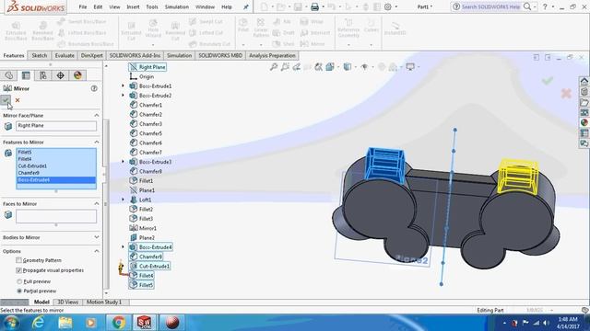The height and width of the screenshot is (331, 590).
Task: Click the Print toolbar icon
Action: click(x=314, y=6)
